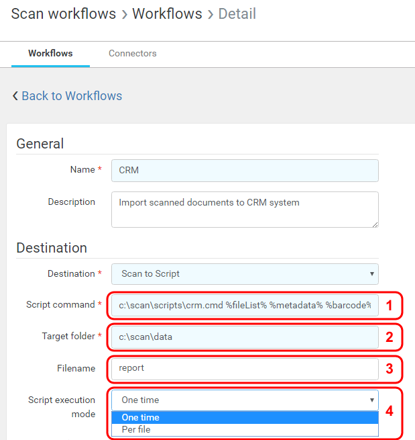Focus the Name field containing CRM
The height and width of the screenshot is (440, 415).
point(245,171)
